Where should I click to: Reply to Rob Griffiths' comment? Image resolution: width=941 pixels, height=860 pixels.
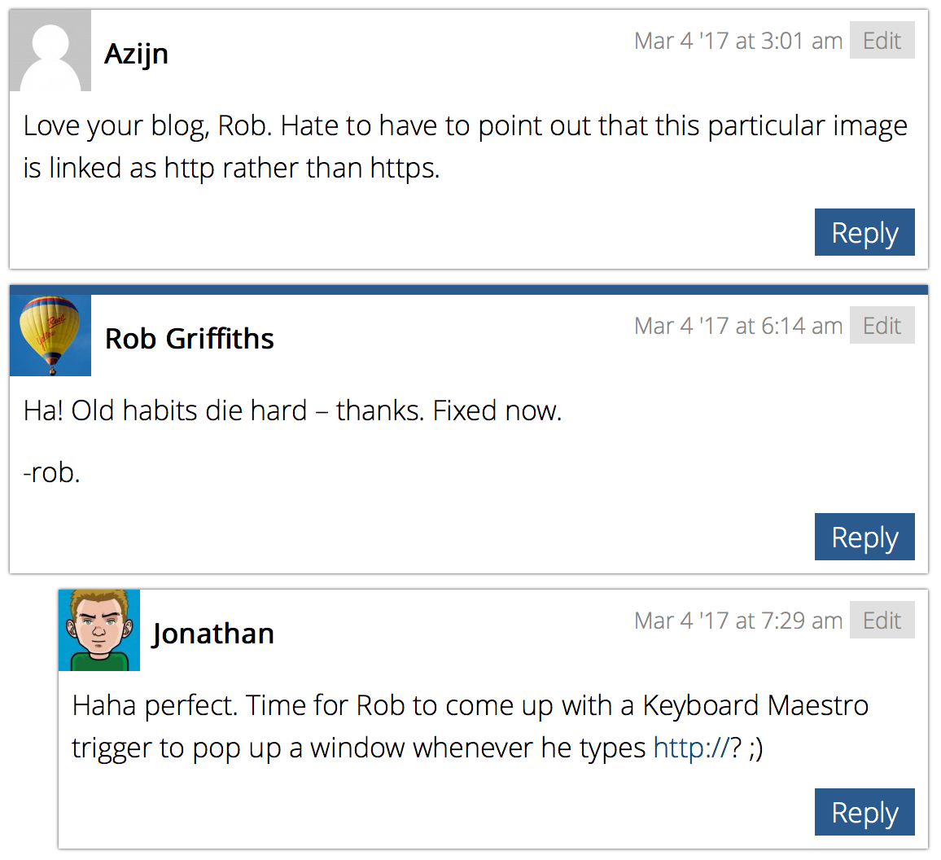[864, 537]
